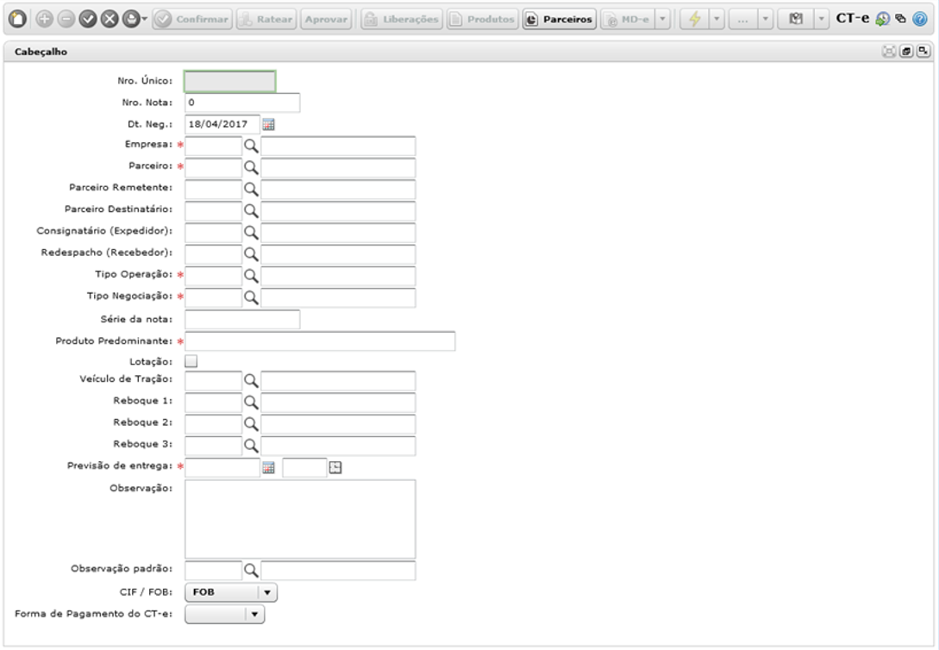Click the lightning bolt actions icon

pos(695,19)
